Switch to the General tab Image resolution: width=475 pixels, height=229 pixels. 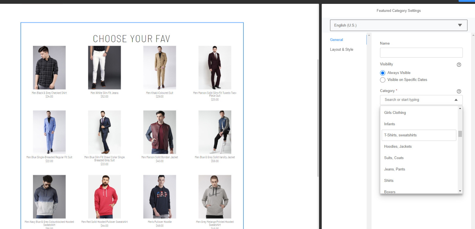[x=336, y=40]
